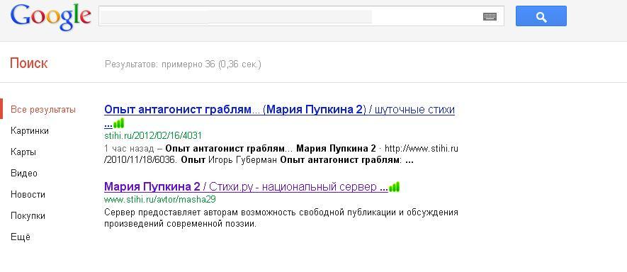The image size is (627, 272).
Task: Click snippet text starting with 1 час назад
Action: pyautogui.click(x=281, y=154)
